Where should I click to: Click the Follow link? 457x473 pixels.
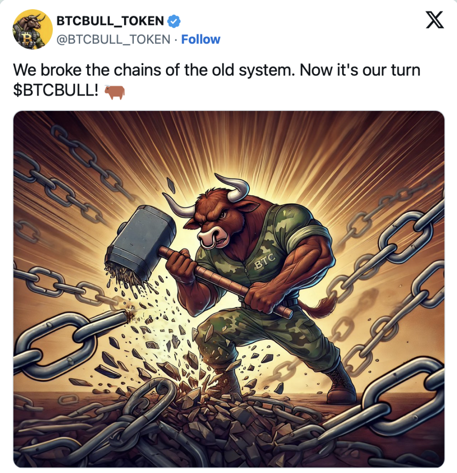[201, 40]
